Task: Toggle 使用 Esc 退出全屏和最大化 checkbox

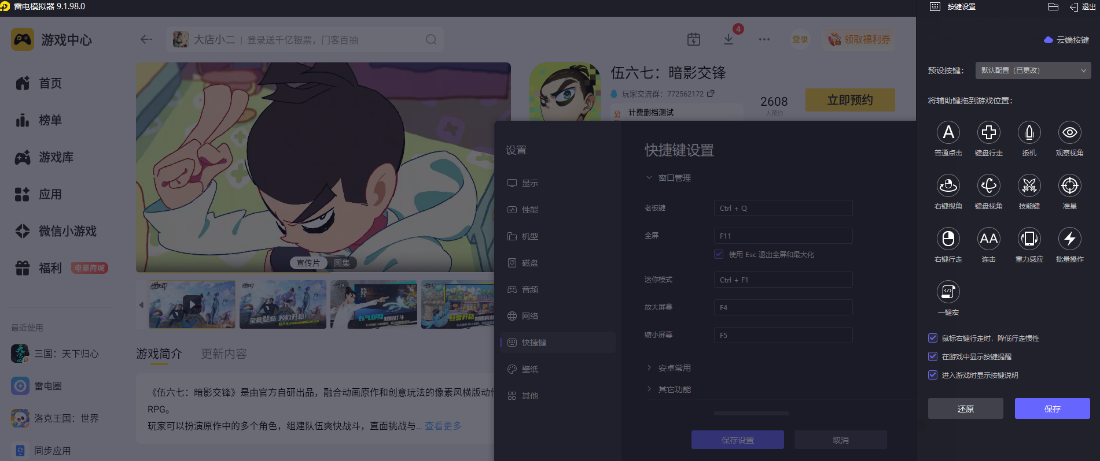Action: (x=719, y=254)
